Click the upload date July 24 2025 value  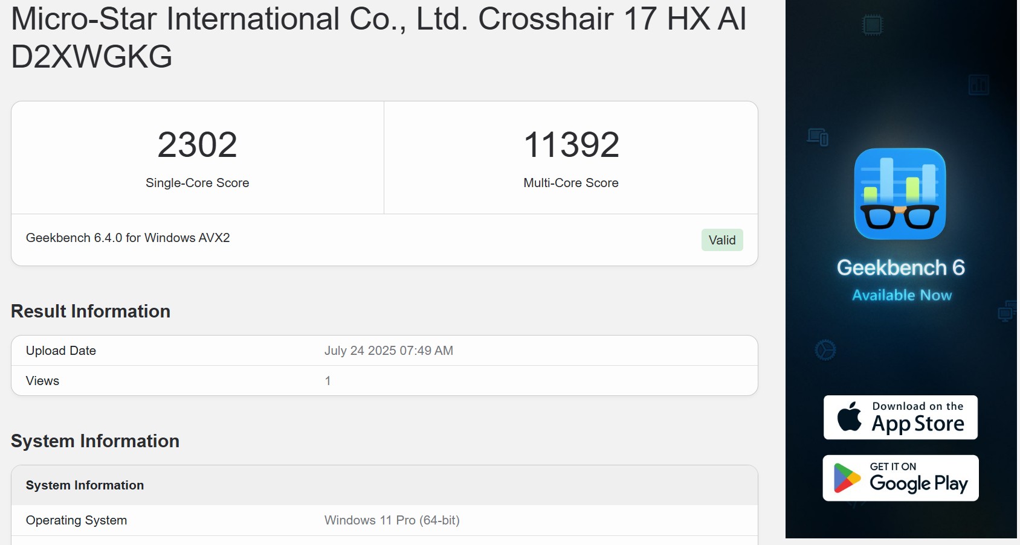tap(389, 351)
